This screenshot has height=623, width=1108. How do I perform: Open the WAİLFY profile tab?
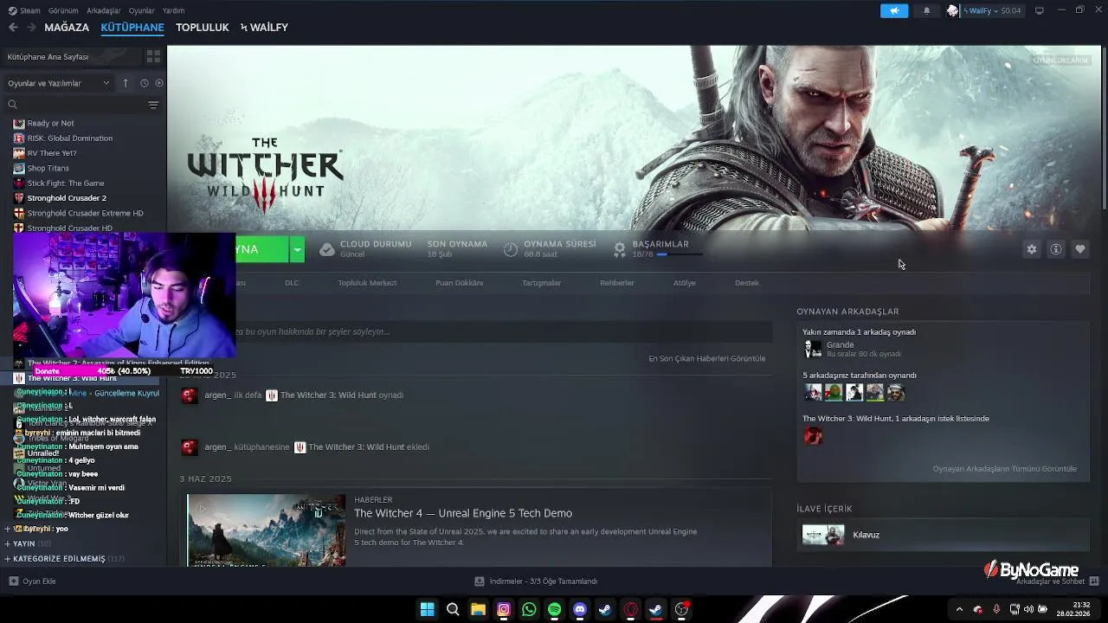coord(264,28)
